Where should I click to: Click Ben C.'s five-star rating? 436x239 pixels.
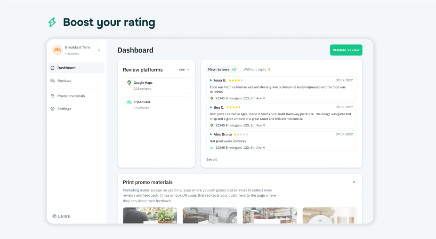pyautogui.click(x=234, y=107)
